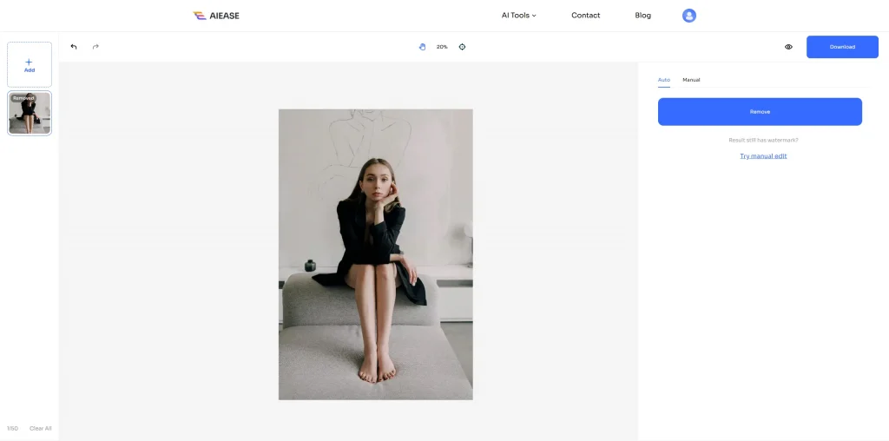This screenshot has height=441, width=889.
Task: Undo the last action
Action: click(74, 47)
